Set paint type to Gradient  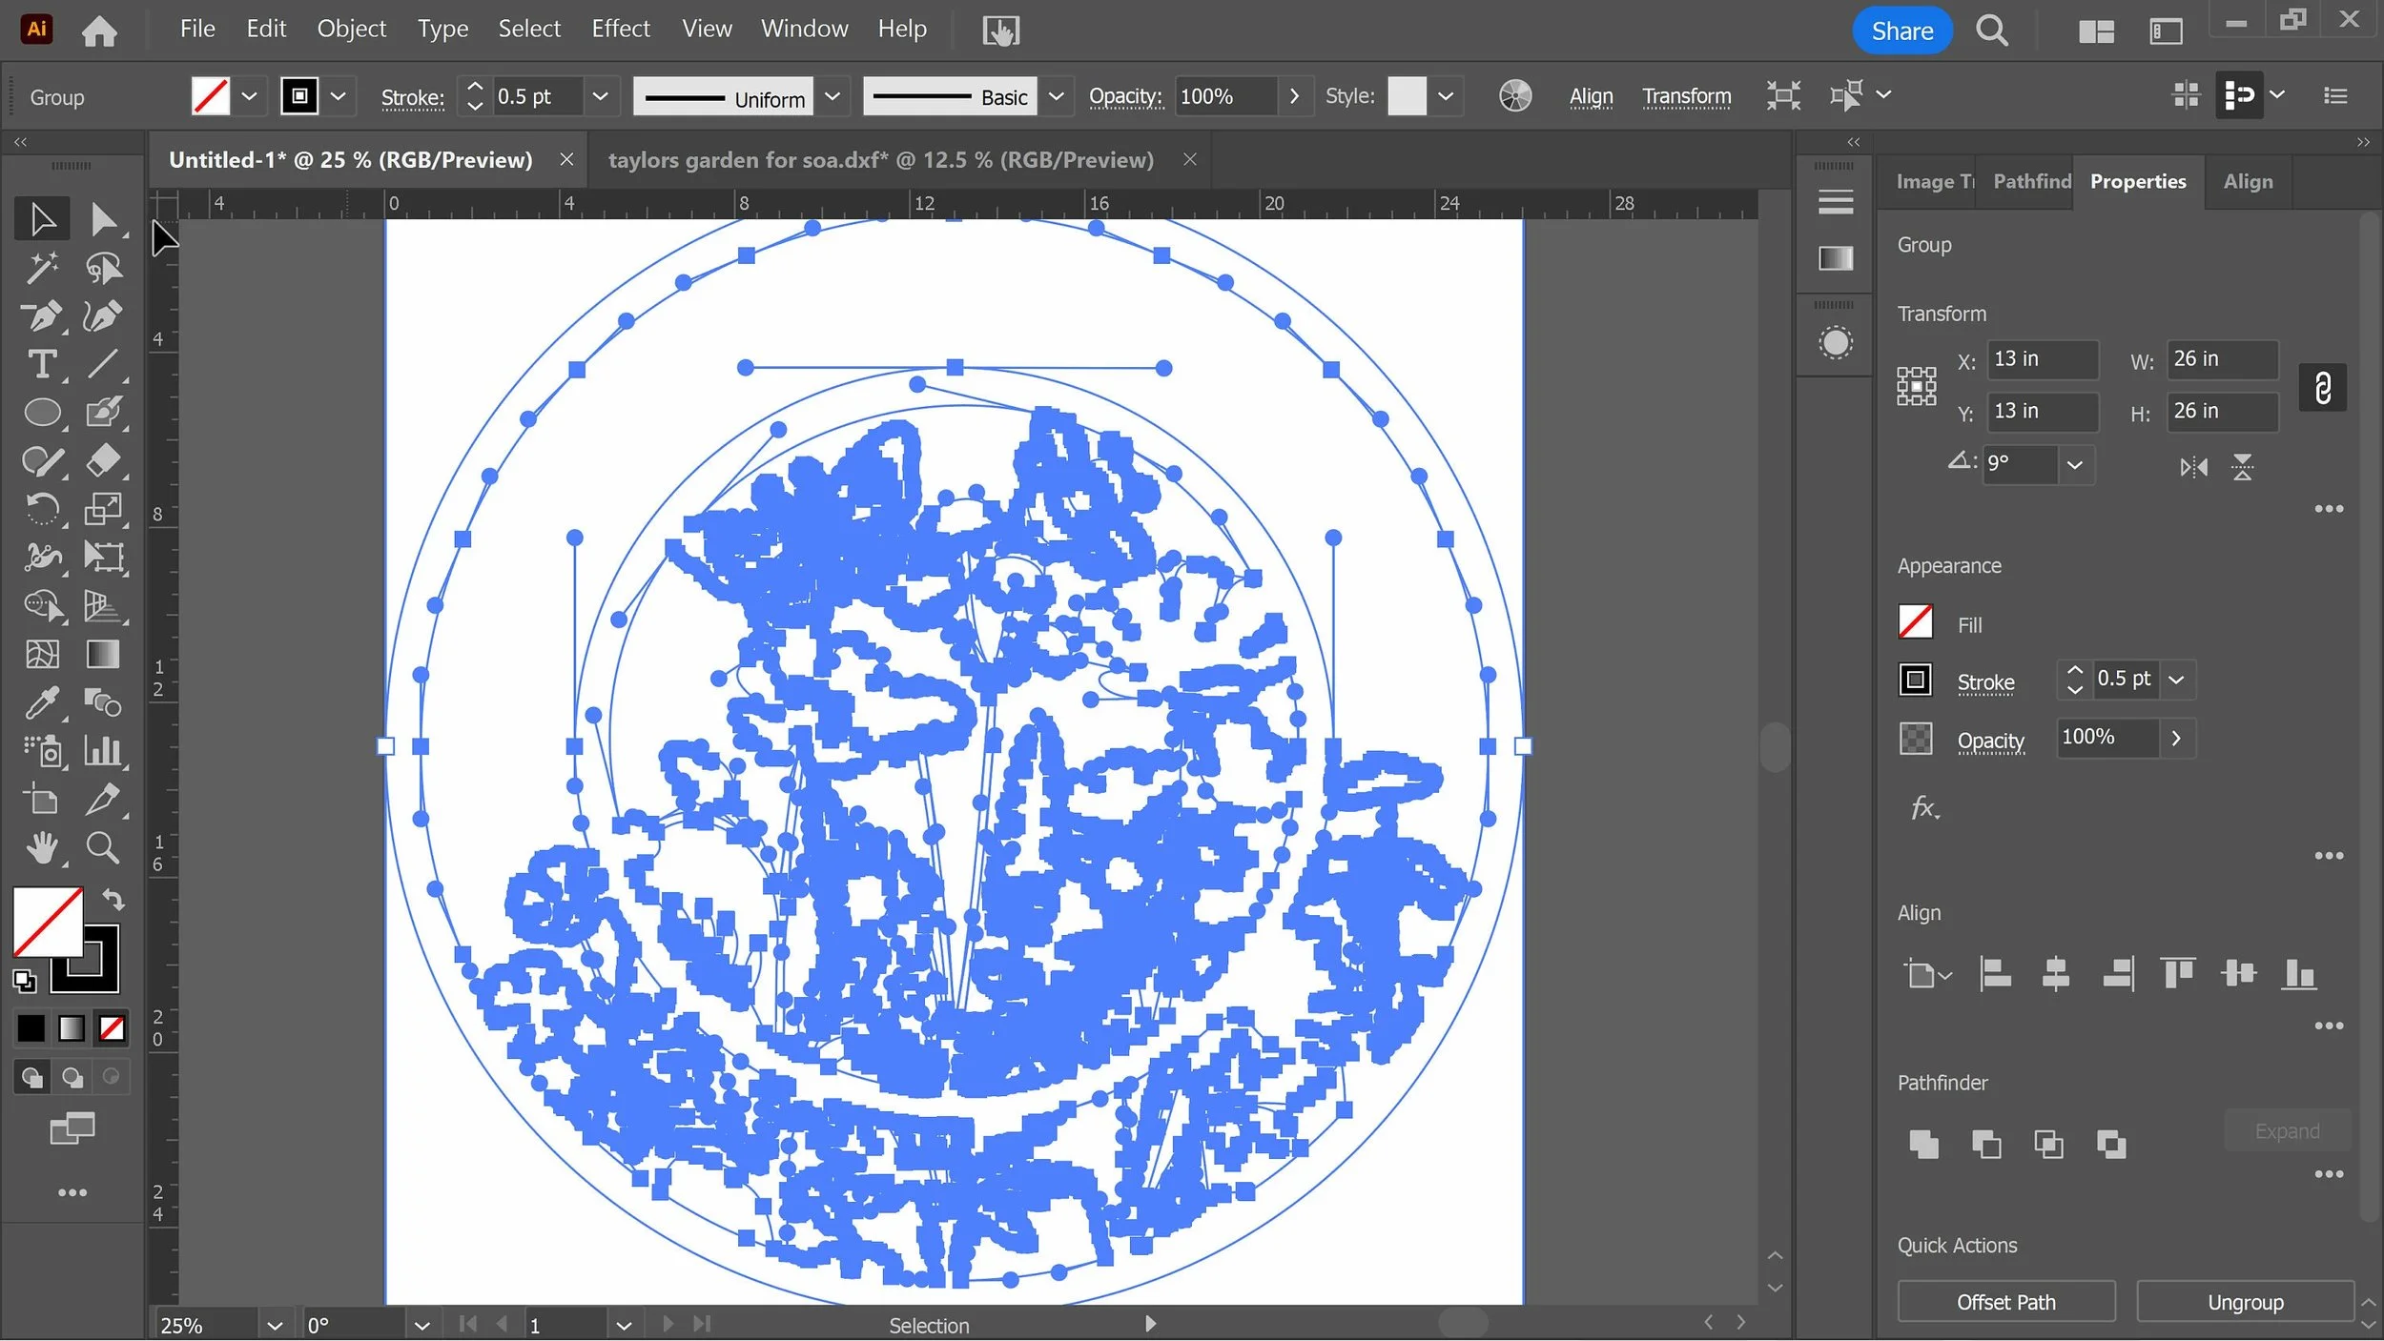pos(72,1028)
